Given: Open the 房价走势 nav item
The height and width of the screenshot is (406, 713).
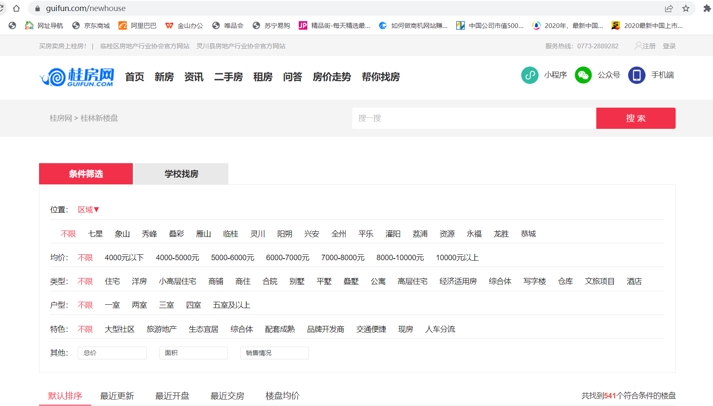Looking at the screenshot, I should coord(332,77).
